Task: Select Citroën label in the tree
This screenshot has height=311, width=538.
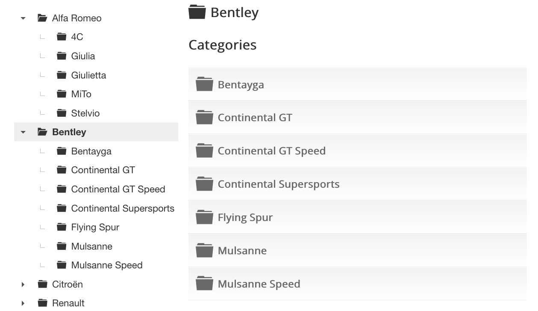Action: pos(67,284)
